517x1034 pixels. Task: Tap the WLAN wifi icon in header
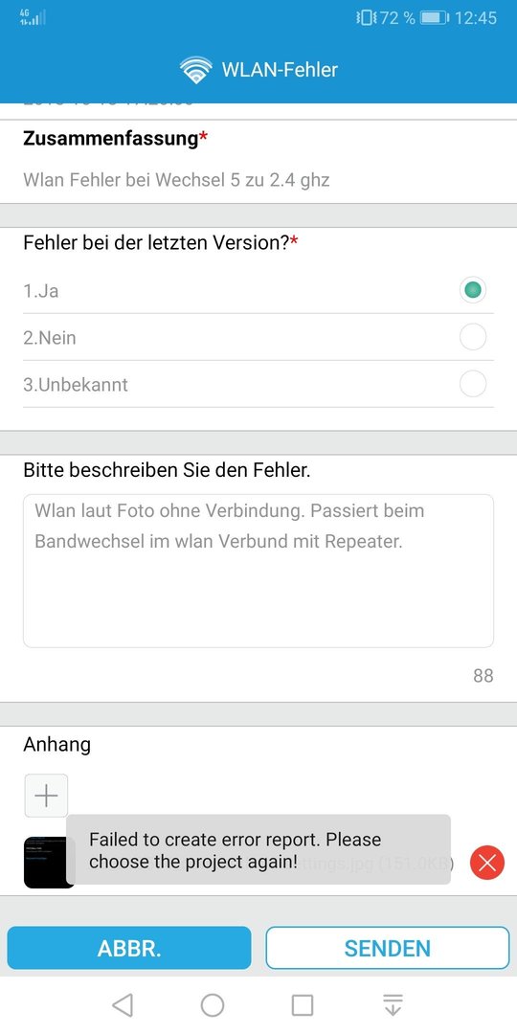[x=196, y=70]
